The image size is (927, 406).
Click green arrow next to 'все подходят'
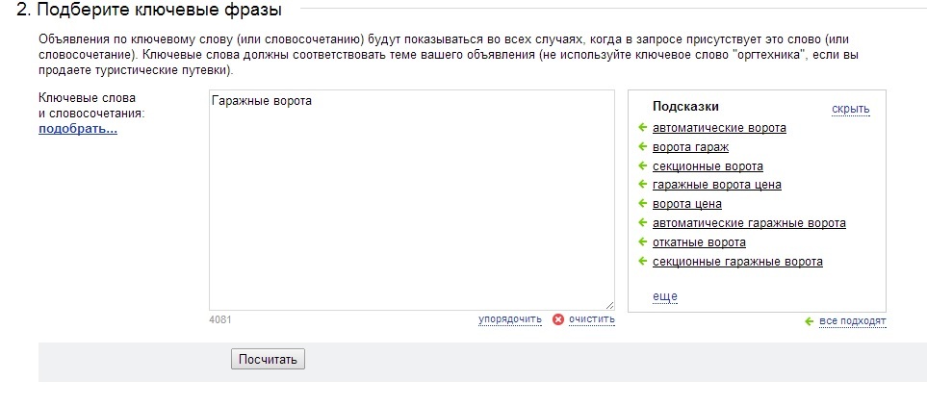(x=810, y=321)
